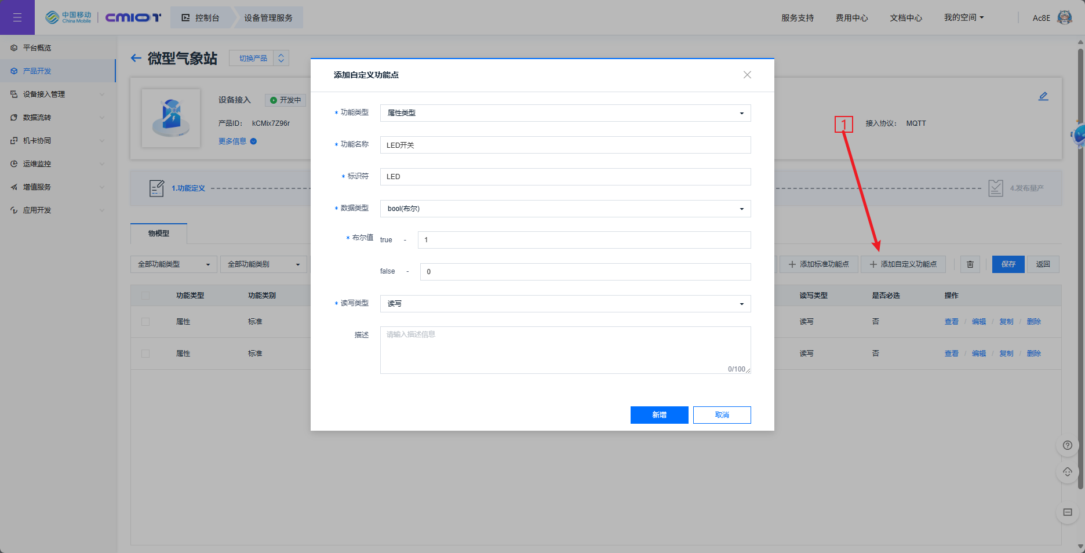Click 删除 in the second table row

click(x=1034, y=354)
